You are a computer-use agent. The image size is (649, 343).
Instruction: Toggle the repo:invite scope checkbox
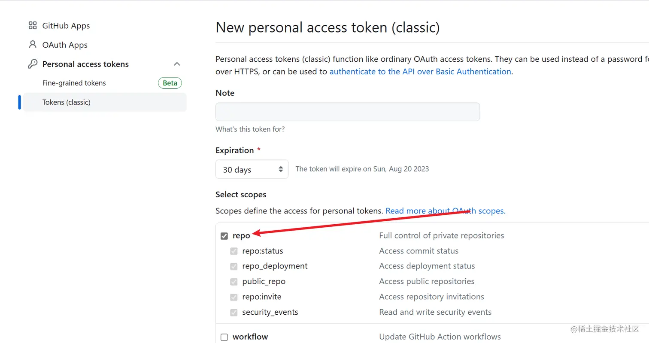pos(234,297)
